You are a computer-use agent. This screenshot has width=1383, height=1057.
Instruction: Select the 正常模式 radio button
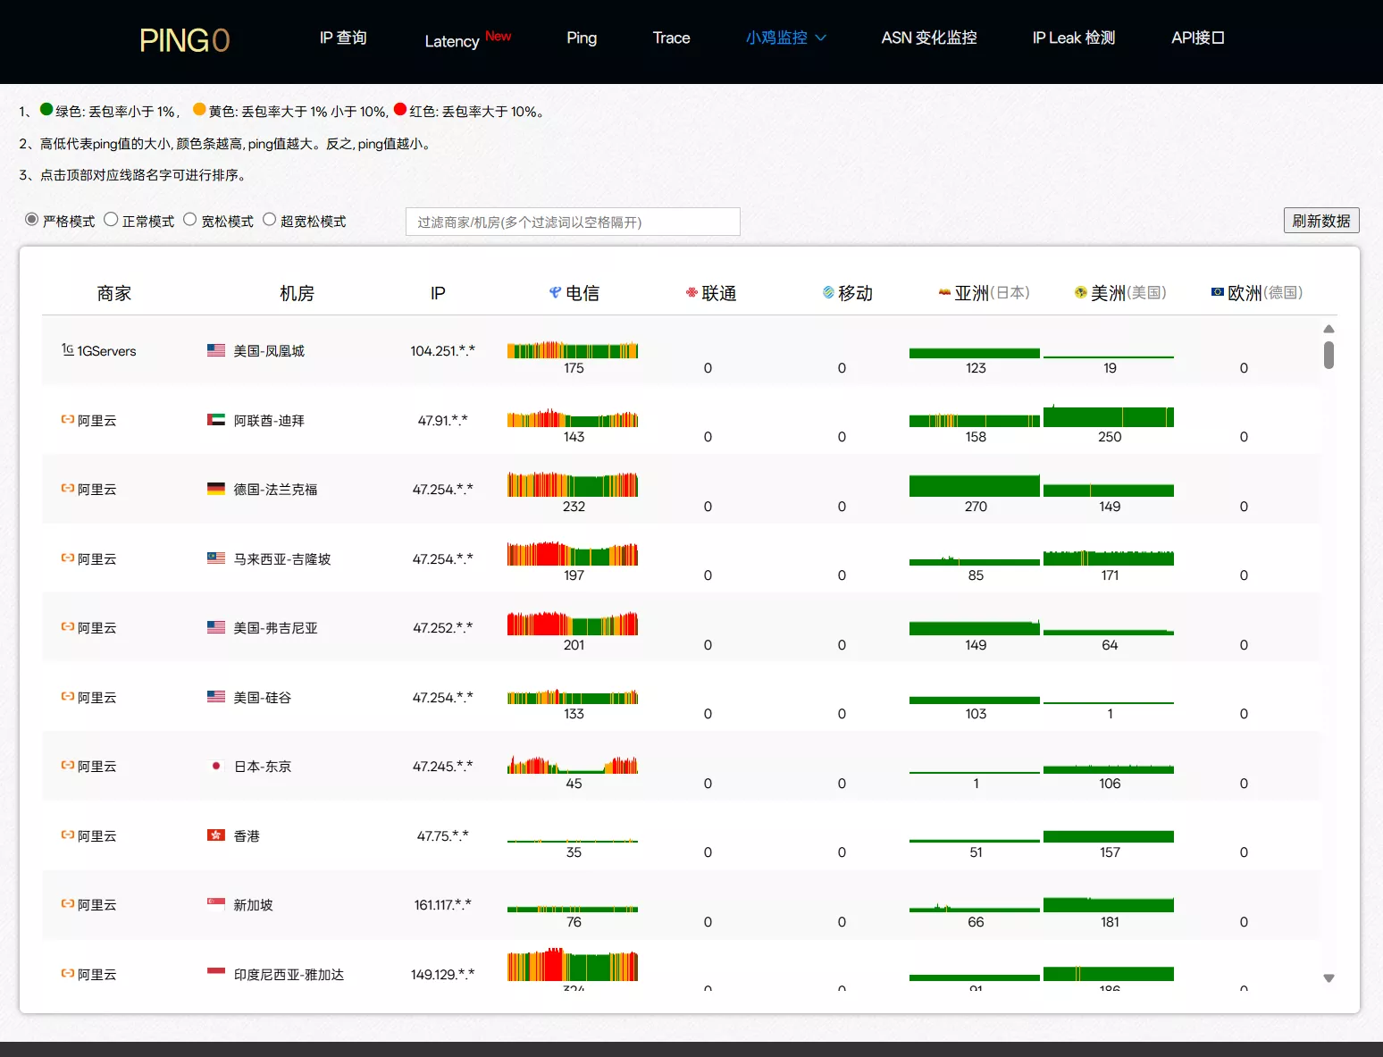pos(111,220)
